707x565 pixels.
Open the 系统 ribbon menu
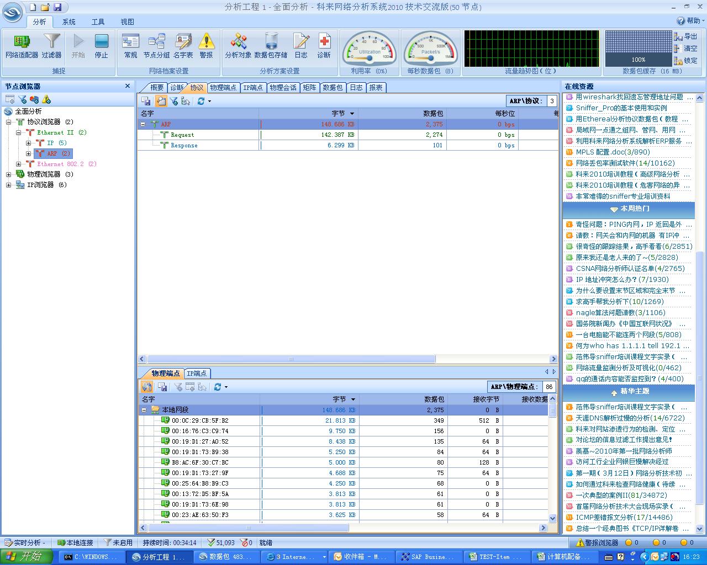pos(68,22)
